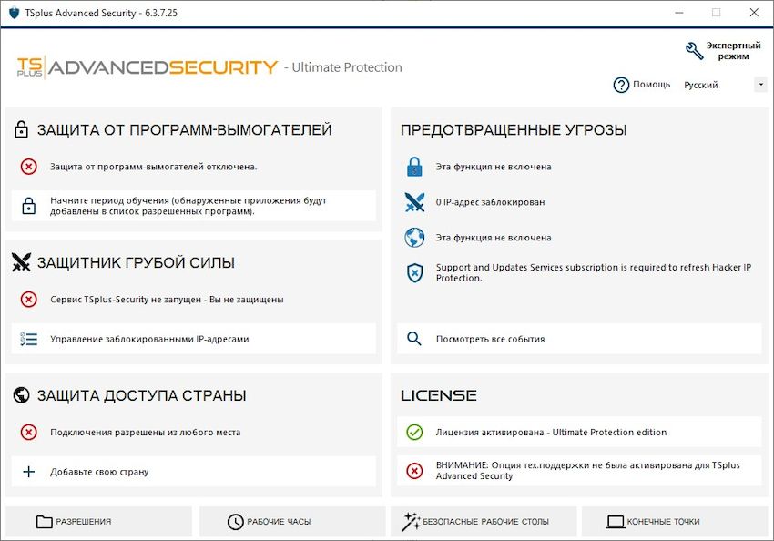Click blue globe icon in prevented threats
Image resolution: width=774 pixels, height=541 pixels.
pos(414,238)
